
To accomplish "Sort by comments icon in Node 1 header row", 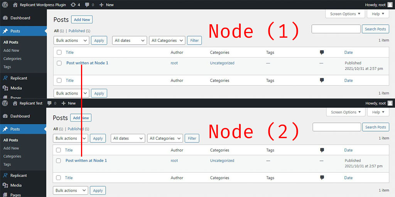I will pyautogui.click(x=322, y=52).
